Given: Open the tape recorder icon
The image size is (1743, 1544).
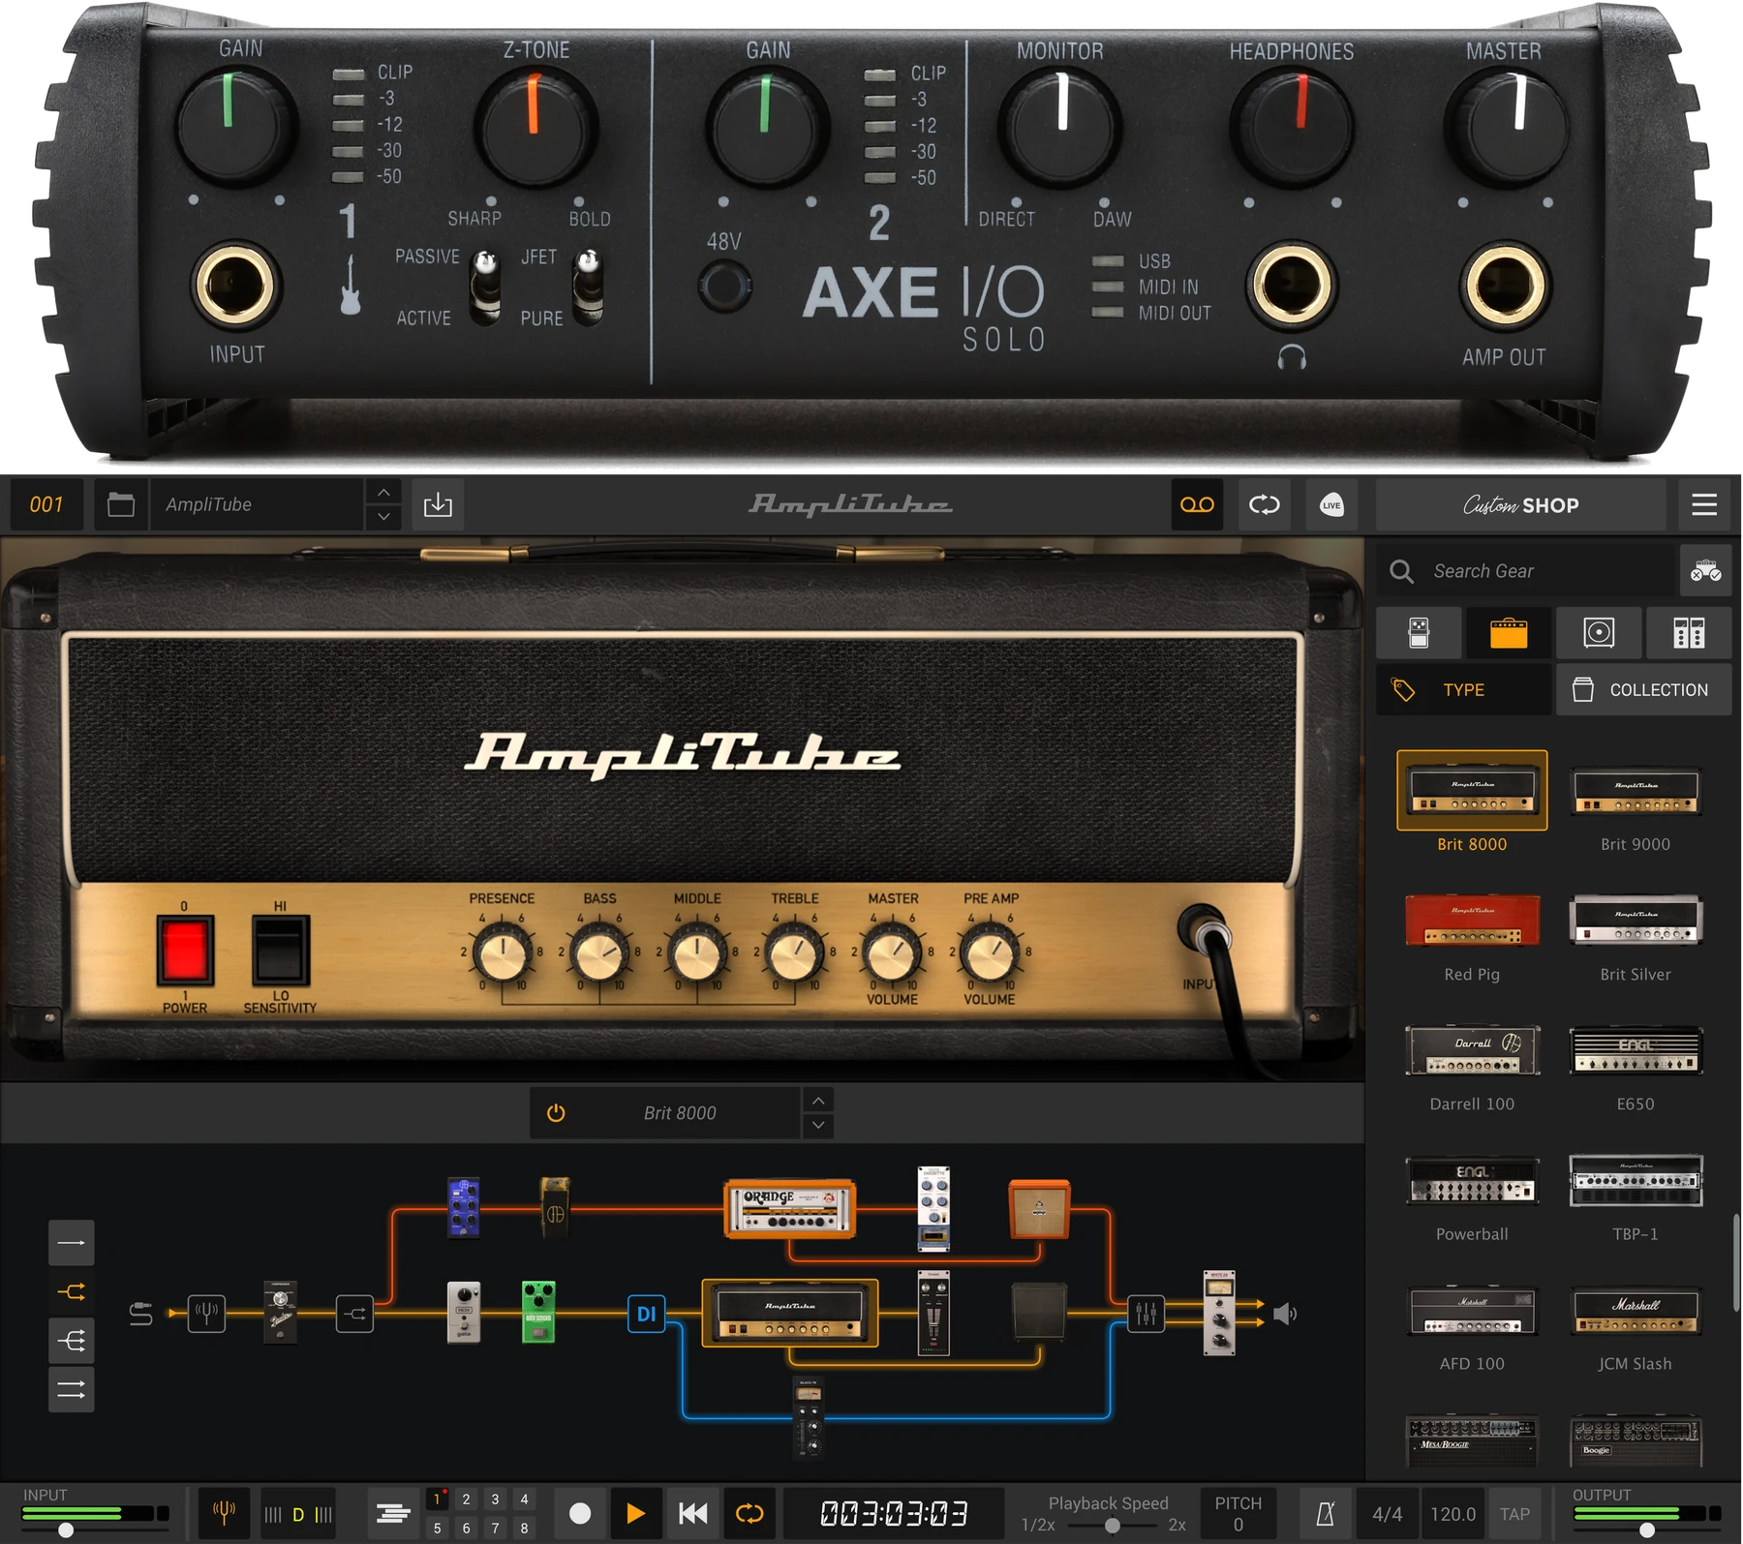Looking at the screenshot, I should [1197, 504].
